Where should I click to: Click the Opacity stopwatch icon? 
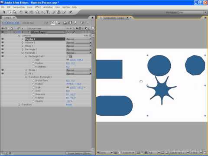click(x=33, y=101)
